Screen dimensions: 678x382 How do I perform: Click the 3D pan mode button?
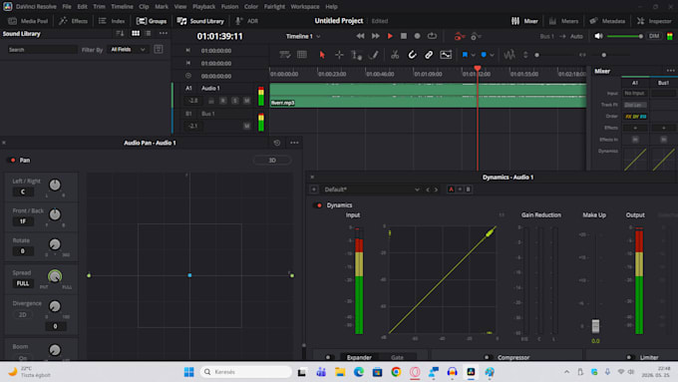272,160
